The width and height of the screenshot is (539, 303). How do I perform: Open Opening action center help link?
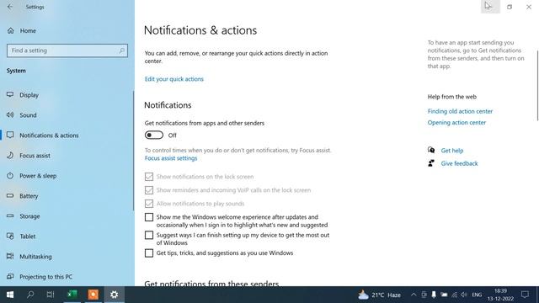tap(456, 123)
